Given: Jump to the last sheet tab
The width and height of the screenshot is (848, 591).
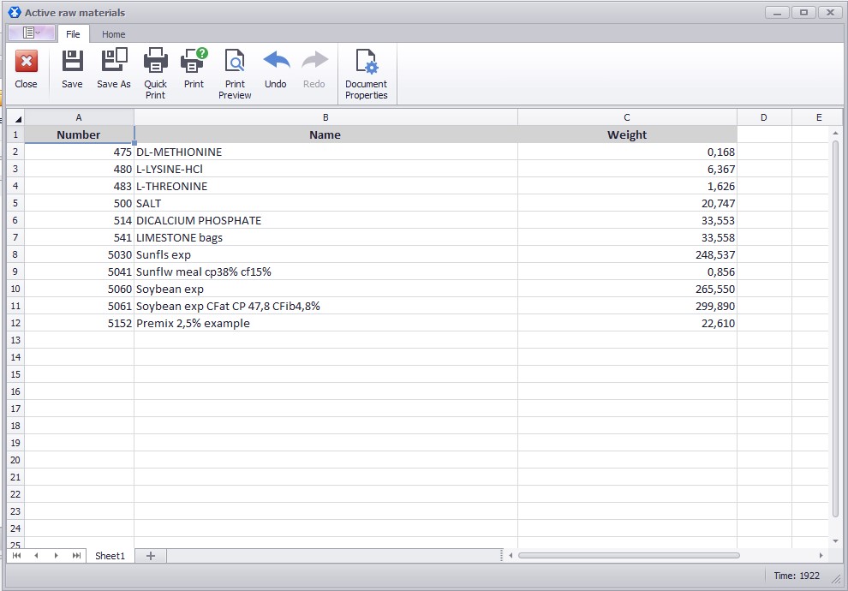Looking at the screenshot, I should [x=76, y=556].
